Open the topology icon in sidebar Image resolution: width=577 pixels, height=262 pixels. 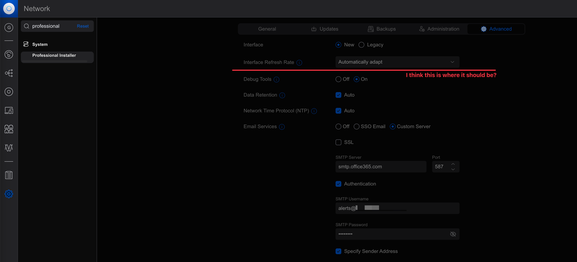pyautogui.click(x=9, y=73)
